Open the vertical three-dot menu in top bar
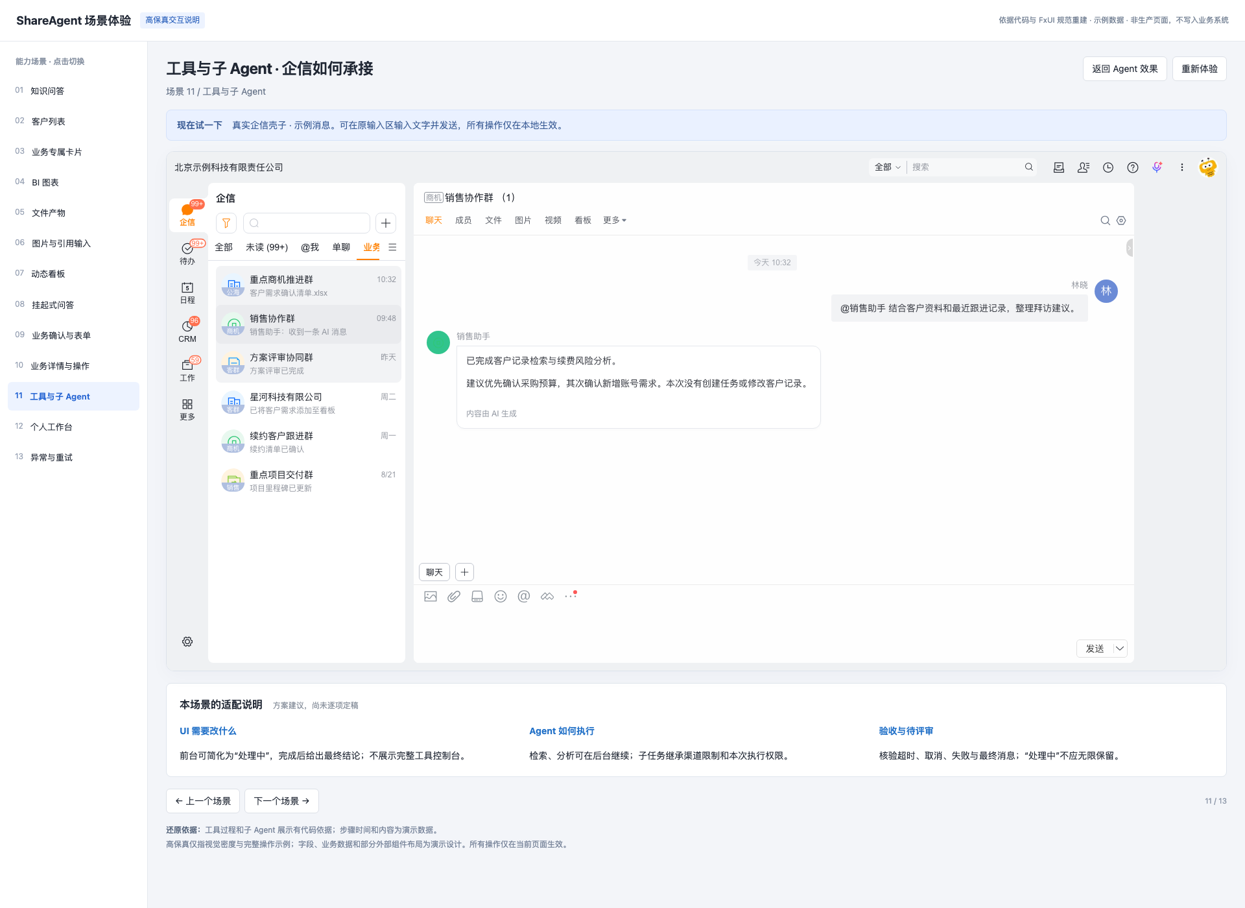Image resolution: width=1245 pixels, height=908 pixels. coord(1182,167)
